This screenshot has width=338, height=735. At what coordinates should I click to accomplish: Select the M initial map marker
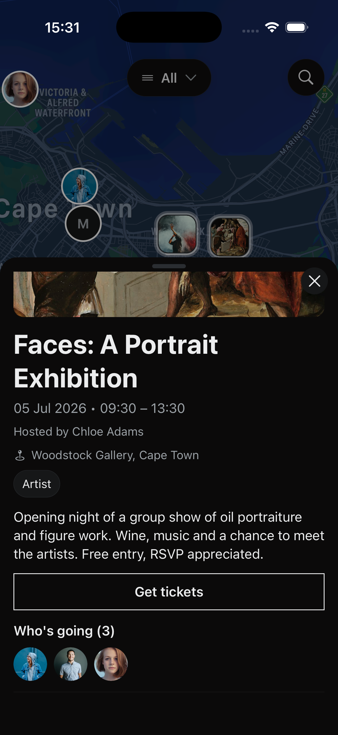(83, 223)
